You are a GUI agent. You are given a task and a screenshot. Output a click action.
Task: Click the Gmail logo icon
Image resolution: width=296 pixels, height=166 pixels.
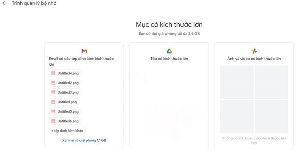point(84,51)
